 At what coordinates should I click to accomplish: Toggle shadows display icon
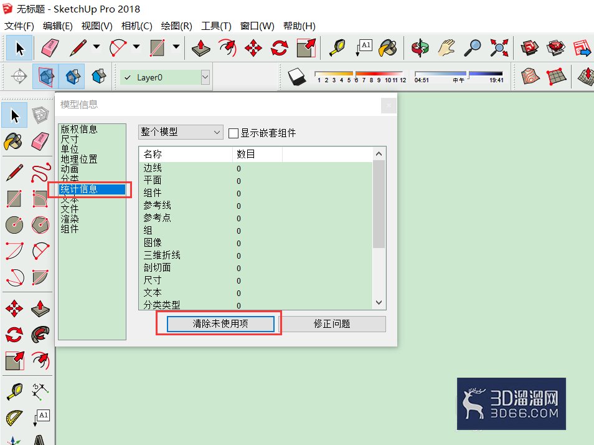pos(296,77)
